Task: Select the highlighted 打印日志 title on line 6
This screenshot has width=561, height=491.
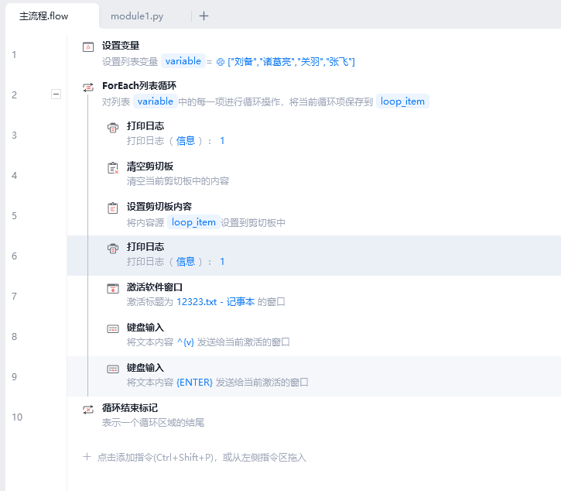Action: pos(145,247)
